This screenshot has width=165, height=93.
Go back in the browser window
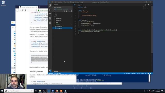pos(17,10)
